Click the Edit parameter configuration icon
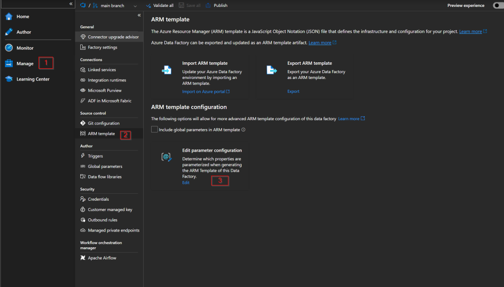The width and height of the screenshot is (504, 287). [x=166, y=157]
